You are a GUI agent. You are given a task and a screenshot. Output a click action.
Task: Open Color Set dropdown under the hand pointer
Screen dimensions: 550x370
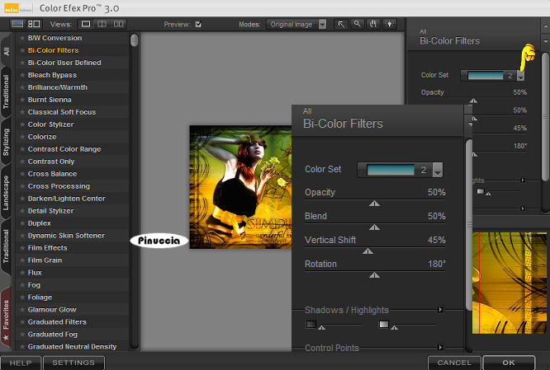tap(521, 76)
